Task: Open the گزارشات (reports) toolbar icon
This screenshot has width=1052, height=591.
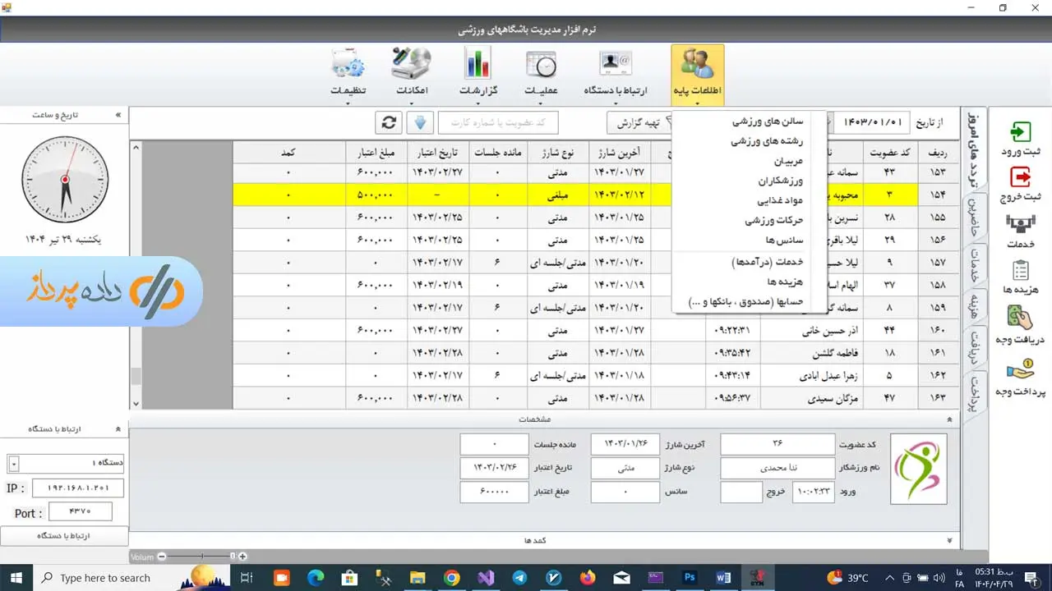Action: [478, 71]
